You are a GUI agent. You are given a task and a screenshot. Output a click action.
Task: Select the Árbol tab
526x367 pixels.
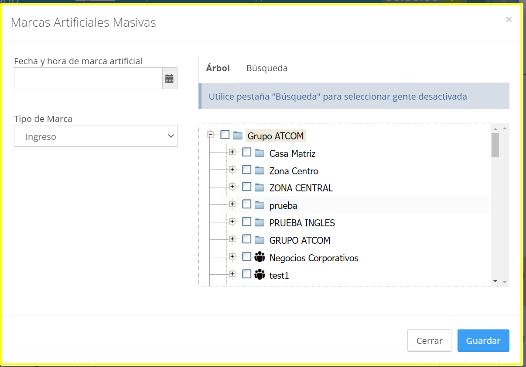point(218,69)
